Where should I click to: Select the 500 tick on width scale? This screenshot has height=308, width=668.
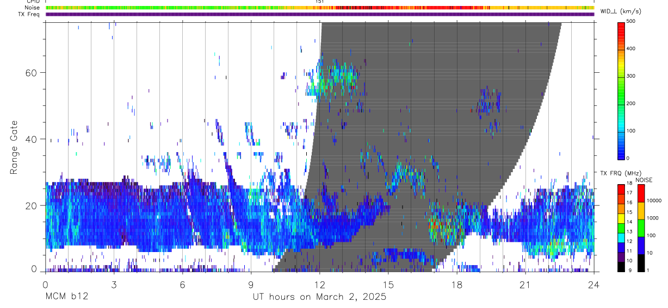click(632, 21)
